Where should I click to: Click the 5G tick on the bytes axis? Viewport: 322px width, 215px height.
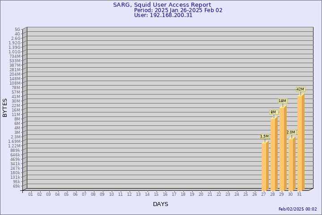coord(17,29)
